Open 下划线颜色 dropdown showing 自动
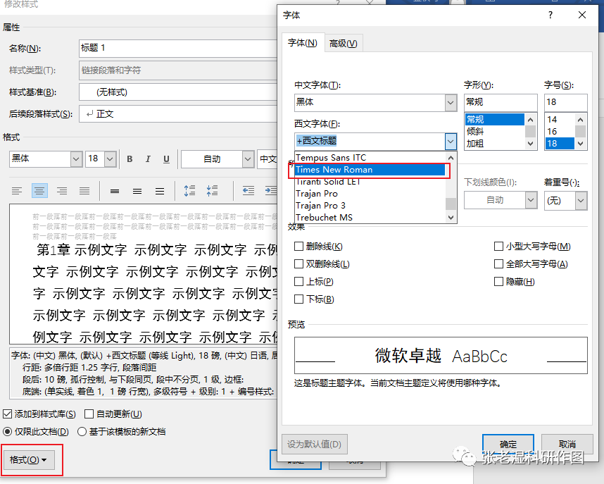Screen dimensions: 604x484 (531, 200)
